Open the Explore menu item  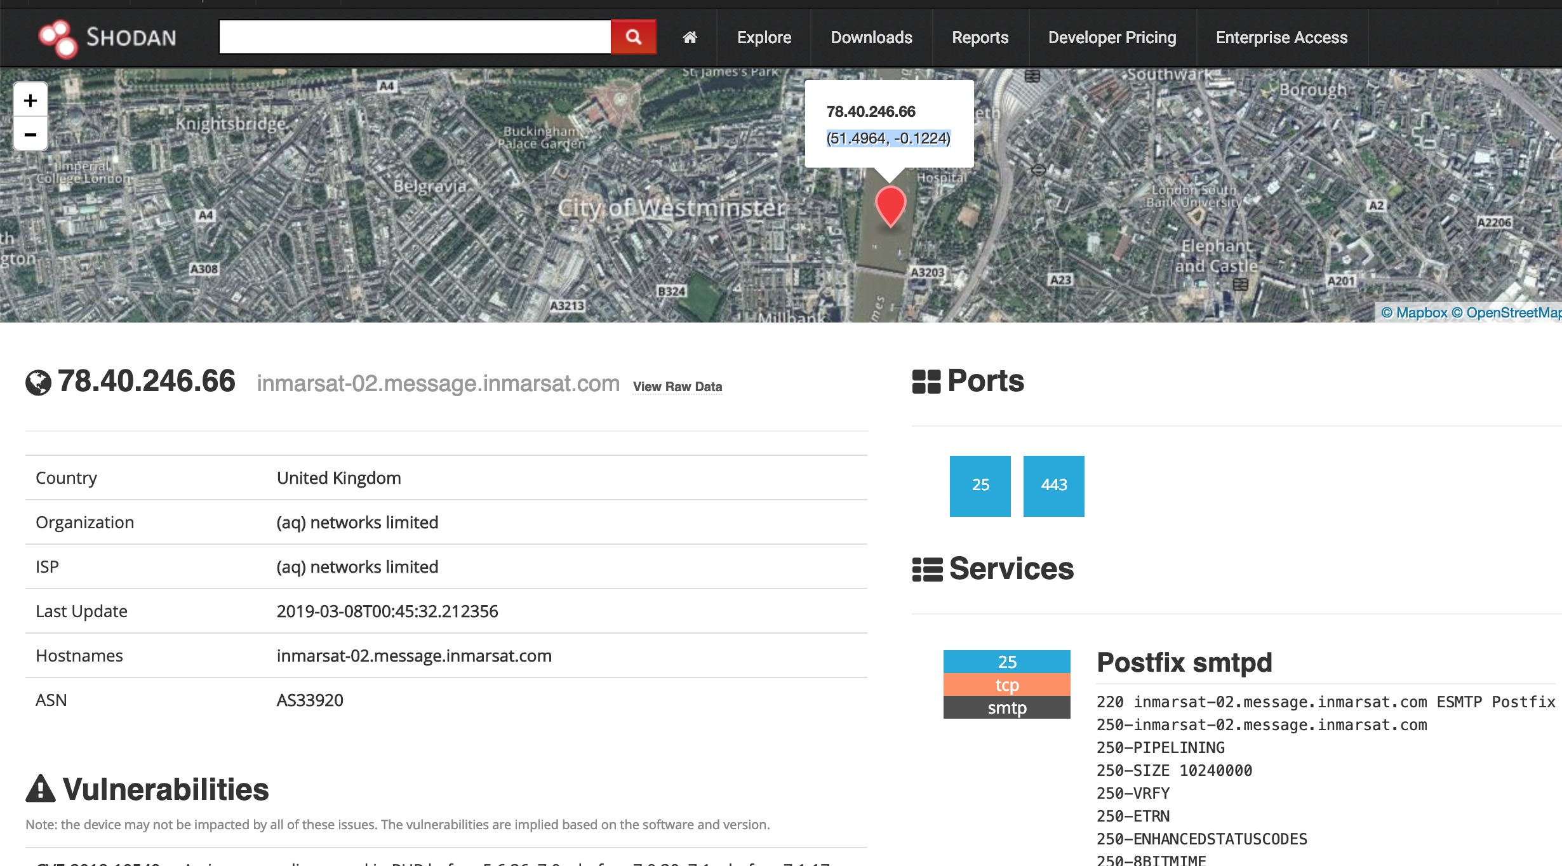(764, 37)
